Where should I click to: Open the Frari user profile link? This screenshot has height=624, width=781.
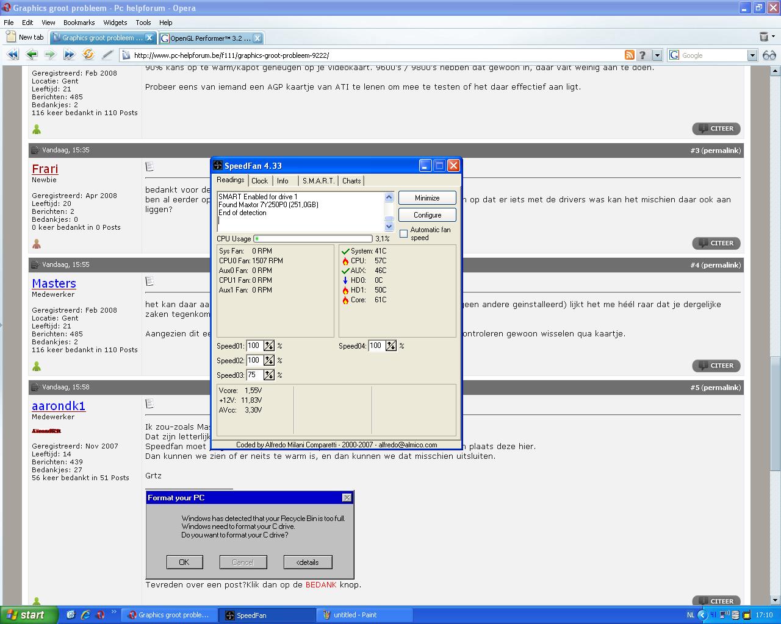click(x=45, y=169)
